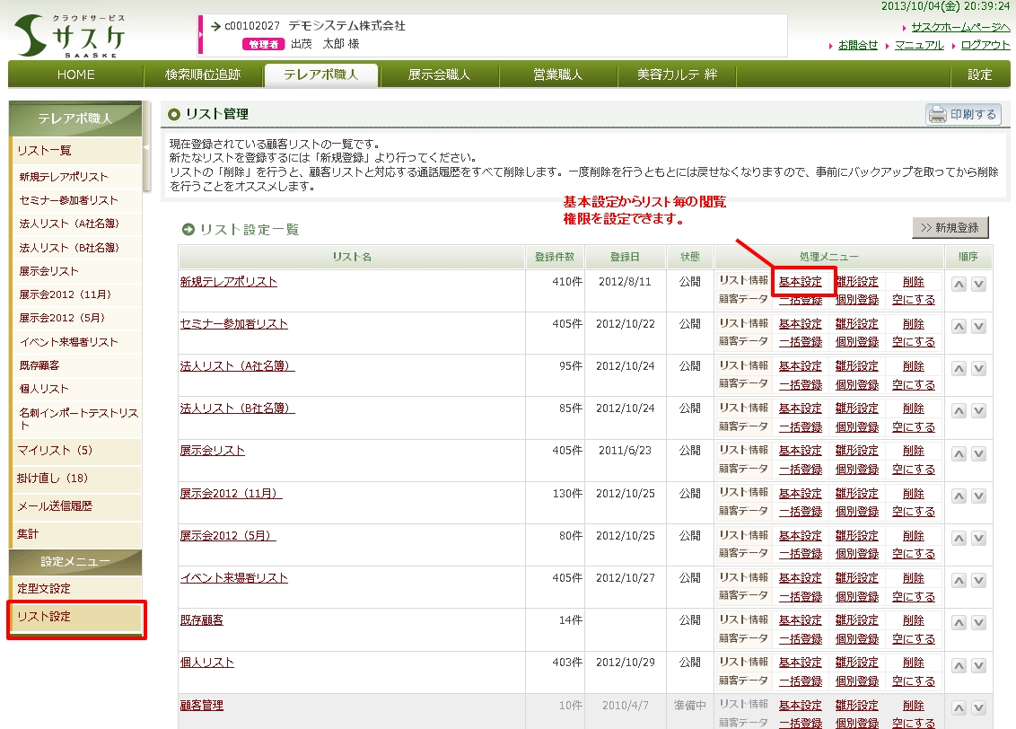Click the 新規登録 button
1016x729 pixels.
pyautogui.click(x=950, y=227)
